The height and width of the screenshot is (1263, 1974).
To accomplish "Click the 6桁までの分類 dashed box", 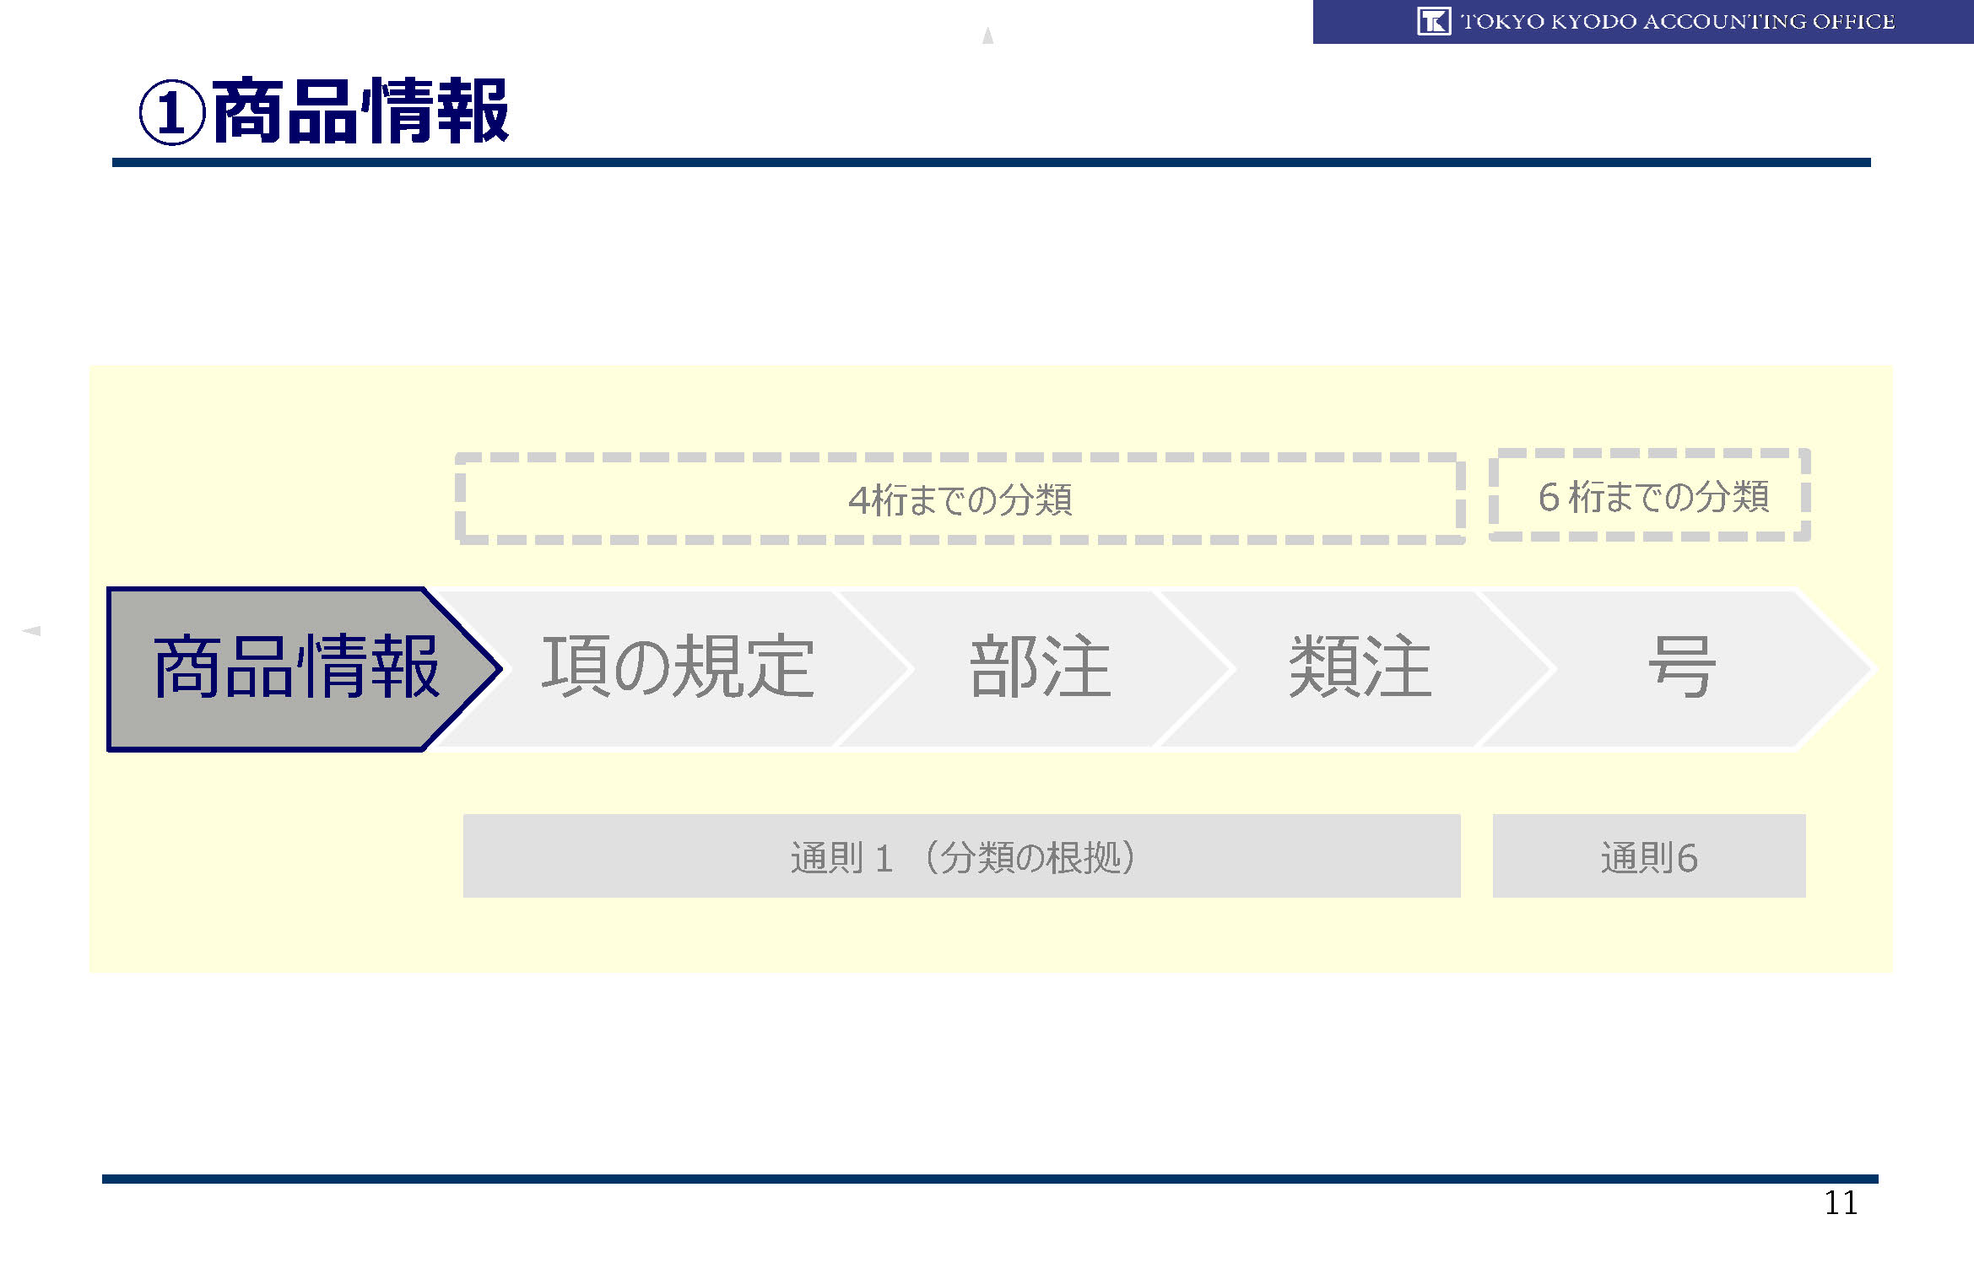I will click(1652, 496).
